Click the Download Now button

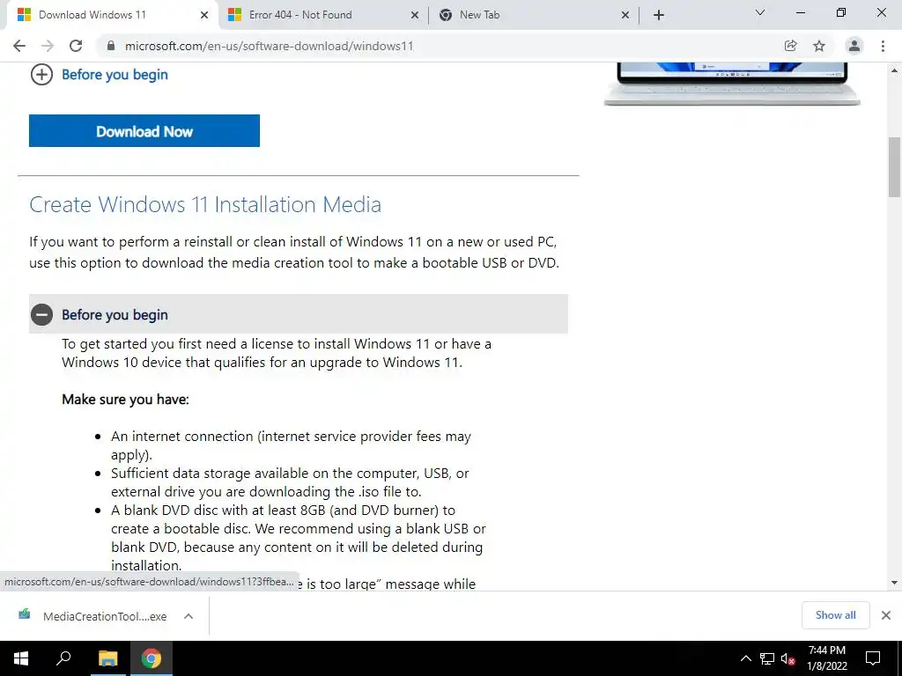tap(144, 131)
